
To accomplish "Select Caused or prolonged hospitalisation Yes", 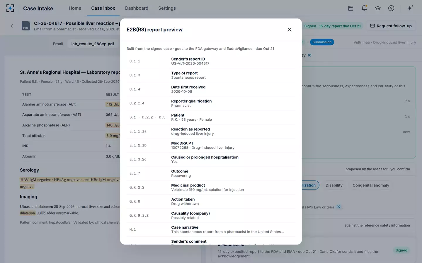I will (x=174, y=162).
